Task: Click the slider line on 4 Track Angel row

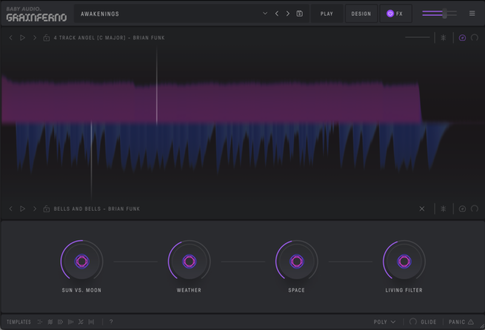Action: click(417, 38)
